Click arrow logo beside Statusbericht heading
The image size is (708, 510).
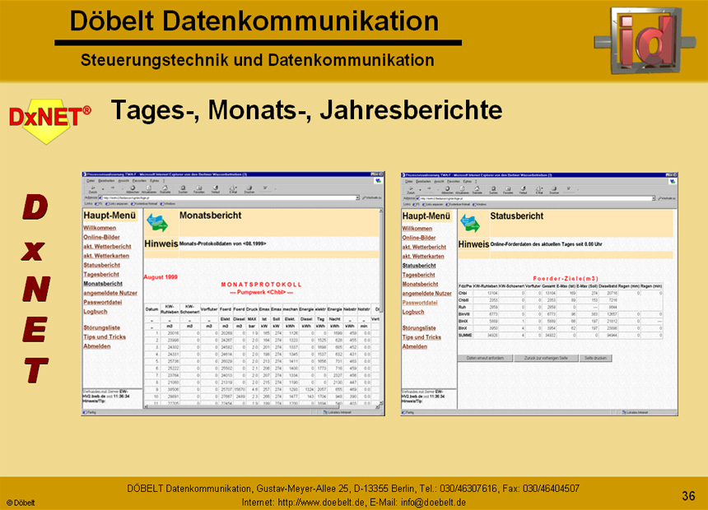coord(470,224)
